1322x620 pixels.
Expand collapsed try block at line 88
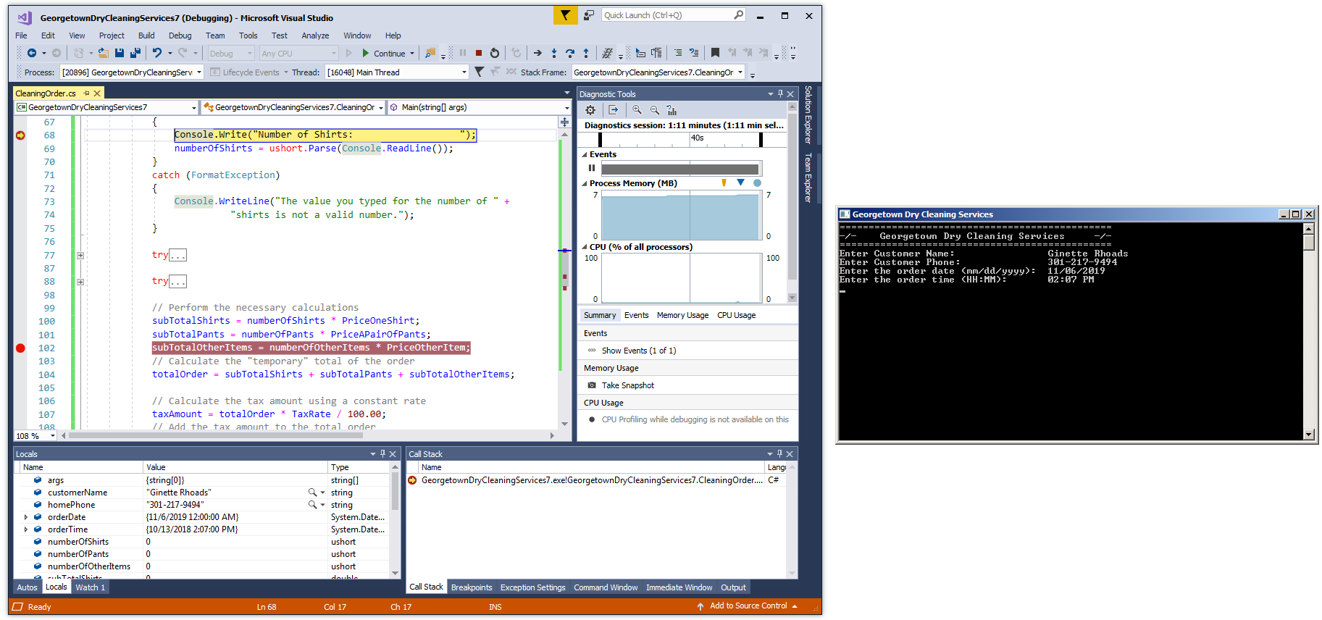coord(80,282)
